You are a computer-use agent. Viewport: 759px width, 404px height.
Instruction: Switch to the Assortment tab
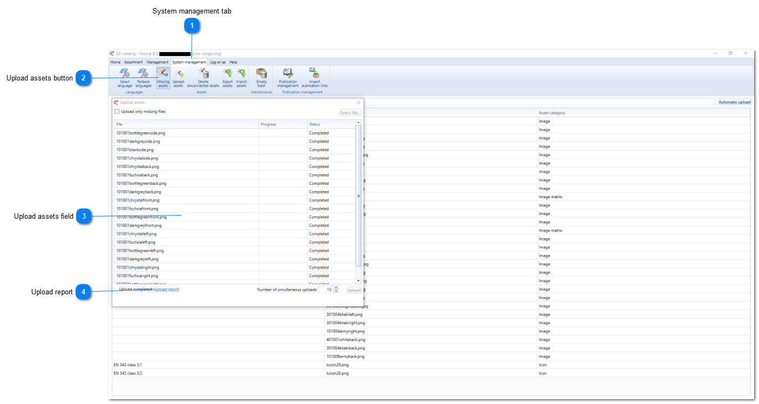coord(133,62)
